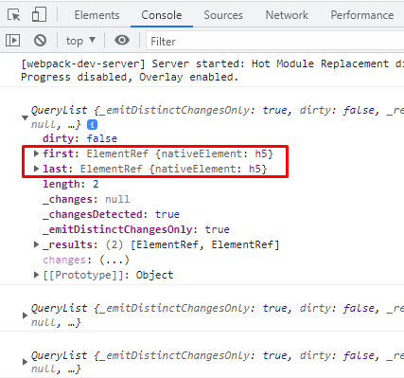The height and width of the screenshot is (378, 404).
Task: Go to the Network tab
Action: pos(287,15)
